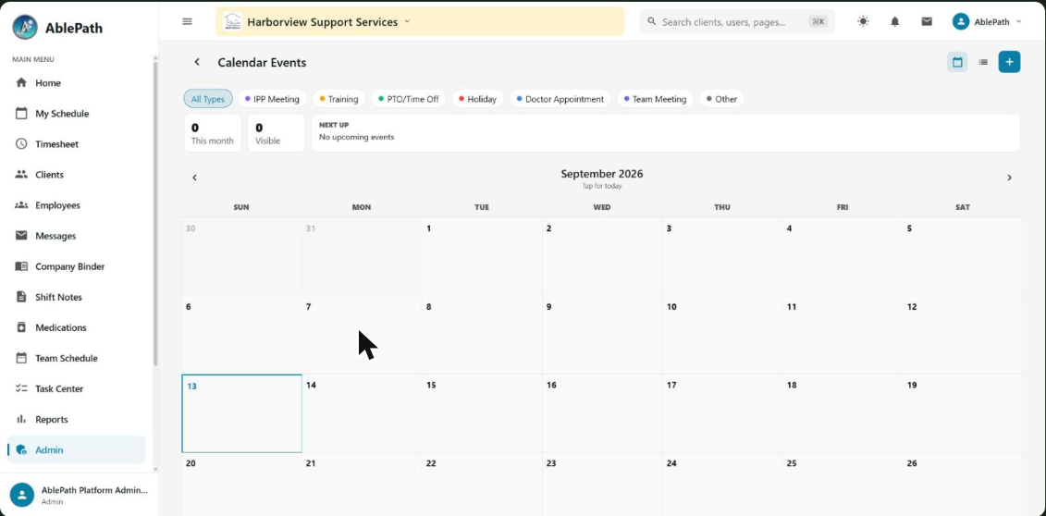Screen dimensions: 1046x516
Task: Open the Employees menu item
Action: point(76,205)
